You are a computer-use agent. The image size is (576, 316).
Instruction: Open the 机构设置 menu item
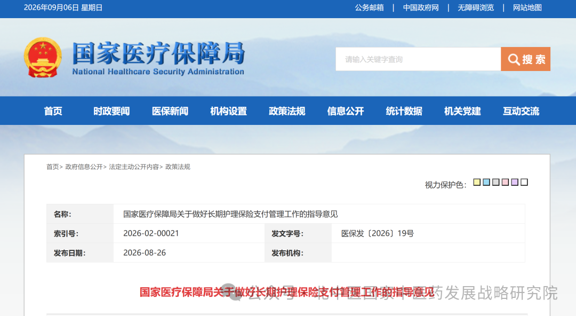(228, 111)
